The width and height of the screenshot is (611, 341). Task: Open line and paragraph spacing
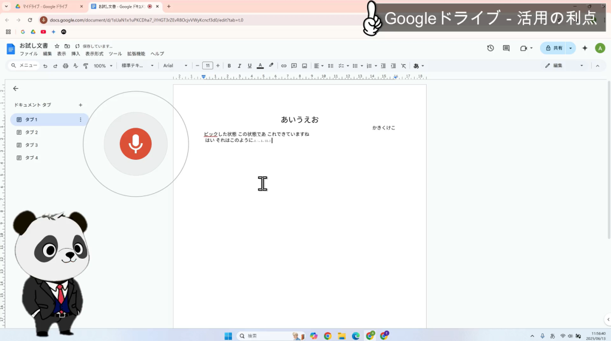tap(331, 66)
